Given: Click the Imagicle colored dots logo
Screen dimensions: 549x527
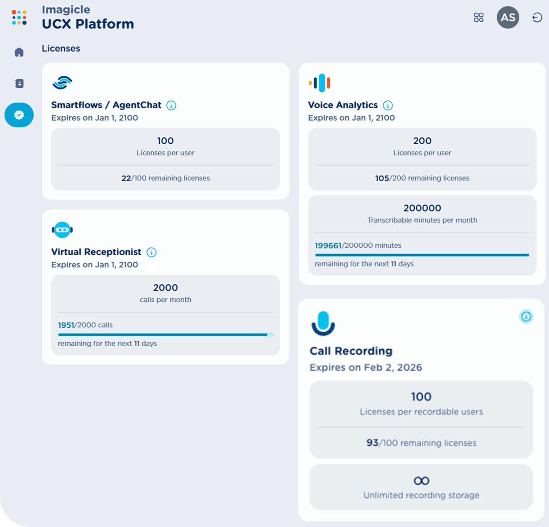Looking at the screenshot, I should [19, 18].
